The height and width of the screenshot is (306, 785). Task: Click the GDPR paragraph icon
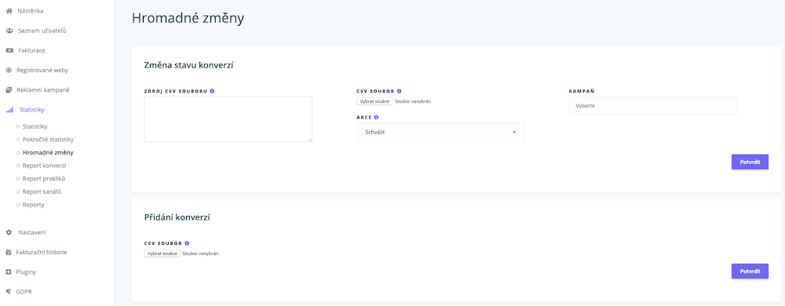point(8,292)
